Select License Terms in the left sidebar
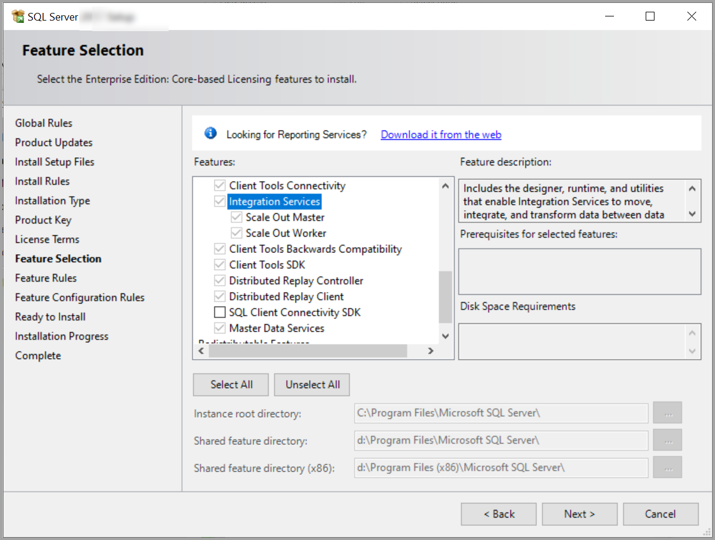 (x=47, y=239)
